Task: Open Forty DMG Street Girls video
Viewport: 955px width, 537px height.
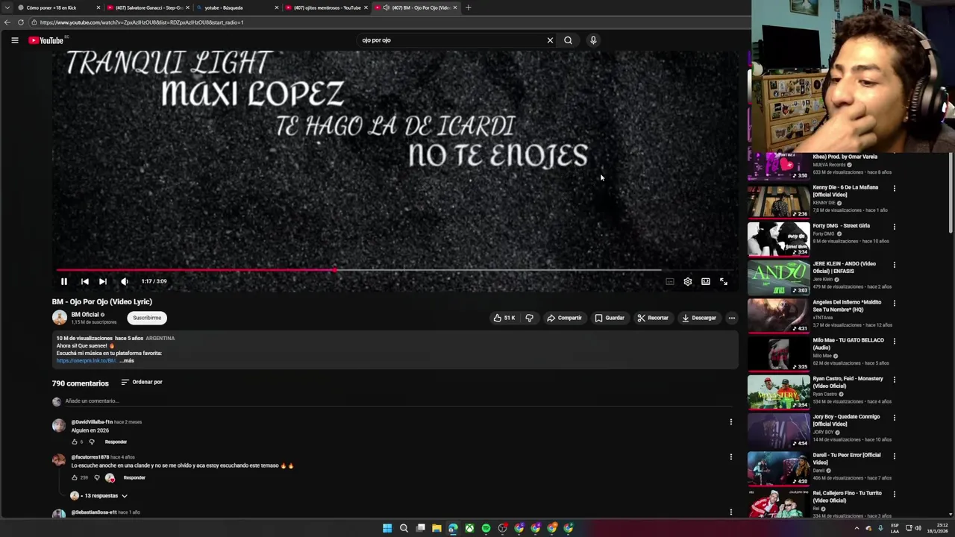Action: (841, 226)
